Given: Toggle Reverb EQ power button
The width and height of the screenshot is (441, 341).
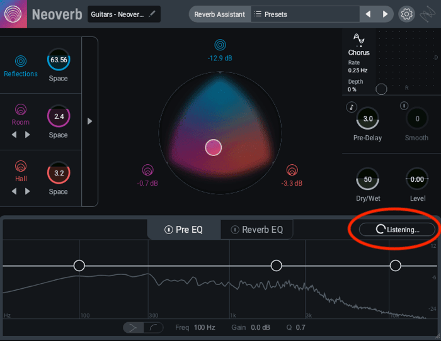Looking at the screenshot, I should click(235, 230).
